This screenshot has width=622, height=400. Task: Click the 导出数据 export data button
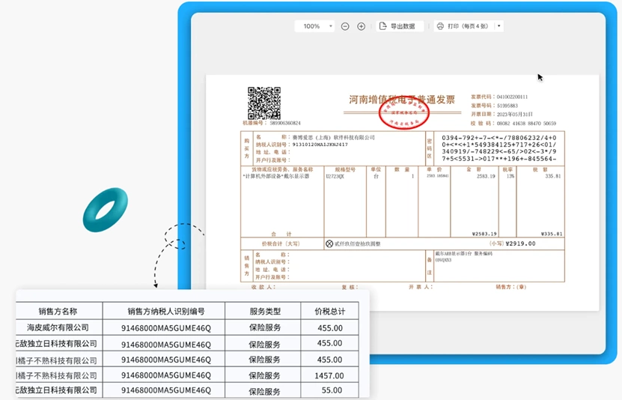[400, 26]
